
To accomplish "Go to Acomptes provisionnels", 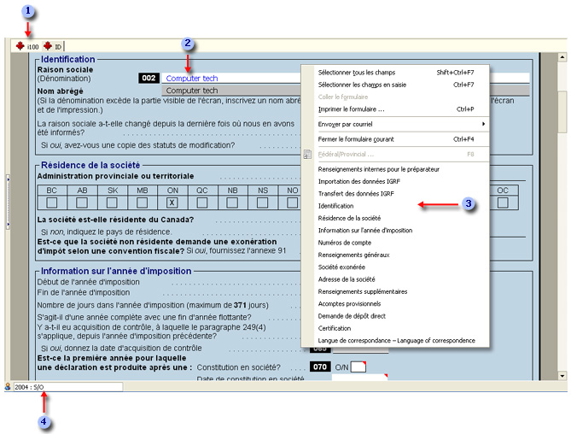I will (396, 304).
